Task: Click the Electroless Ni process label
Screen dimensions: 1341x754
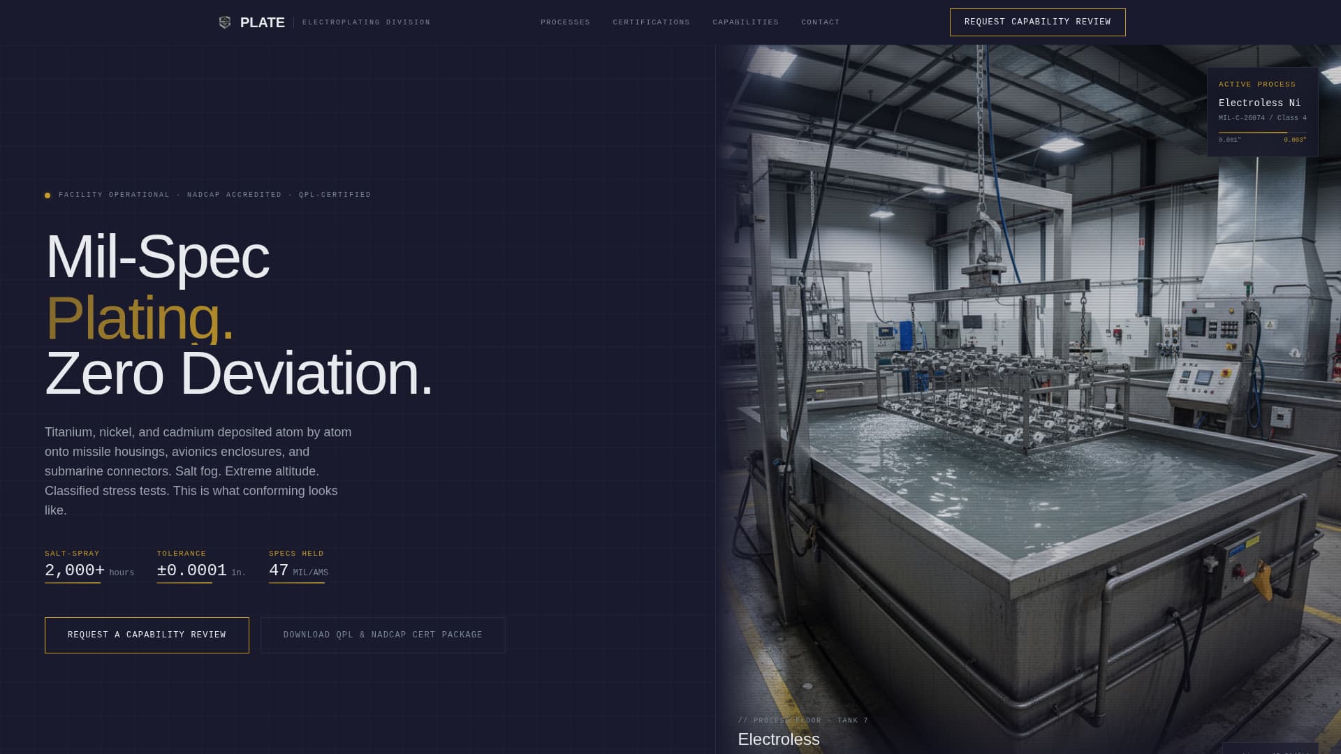Action: [1259, 103]
